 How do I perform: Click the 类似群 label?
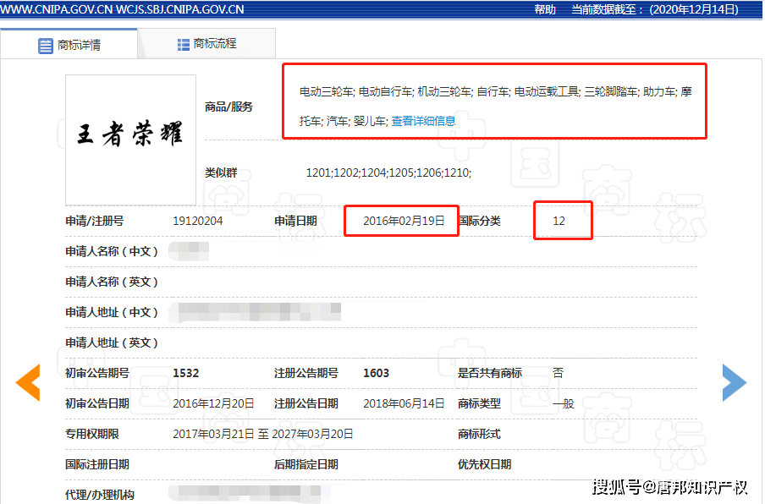pos(221,173)
